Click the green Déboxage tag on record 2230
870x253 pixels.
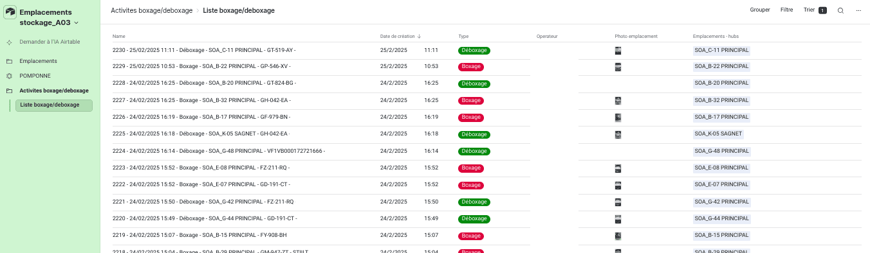click(x=474, y=50)
